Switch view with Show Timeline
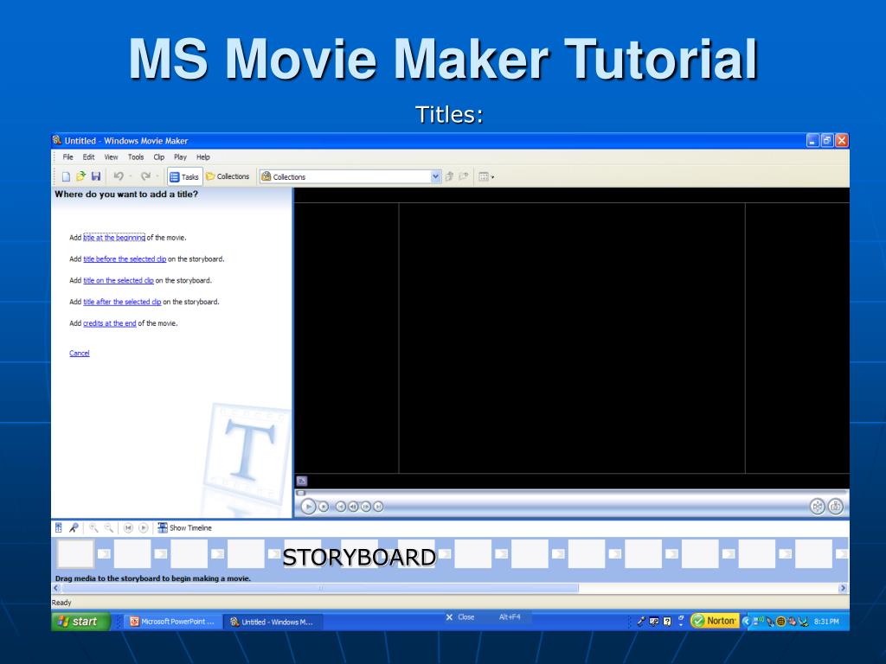886x664 pixels. click(x=185, y=528)
